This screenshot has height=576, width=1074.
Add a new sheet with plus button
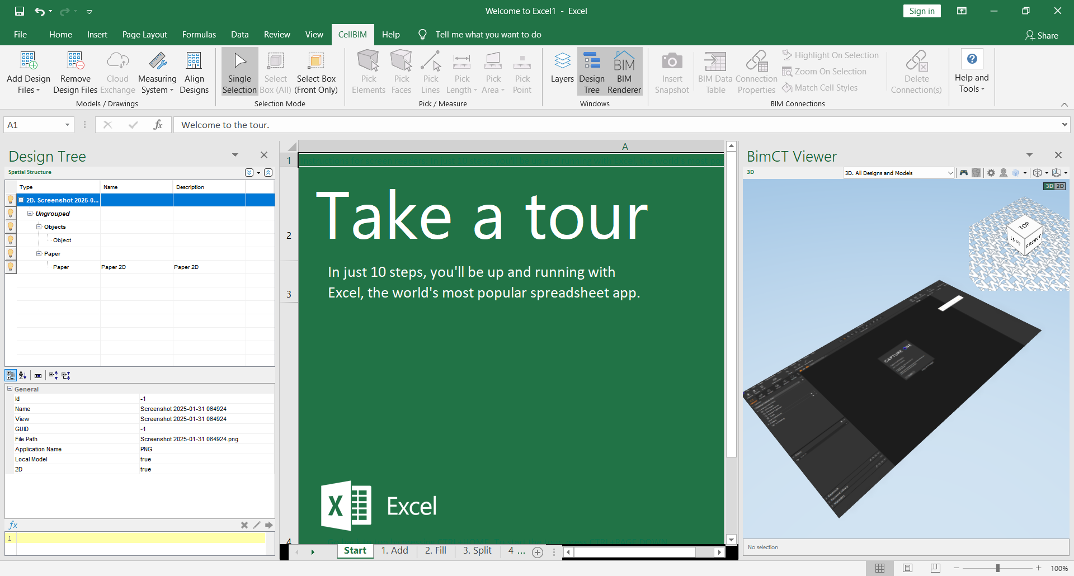(538, 553)
